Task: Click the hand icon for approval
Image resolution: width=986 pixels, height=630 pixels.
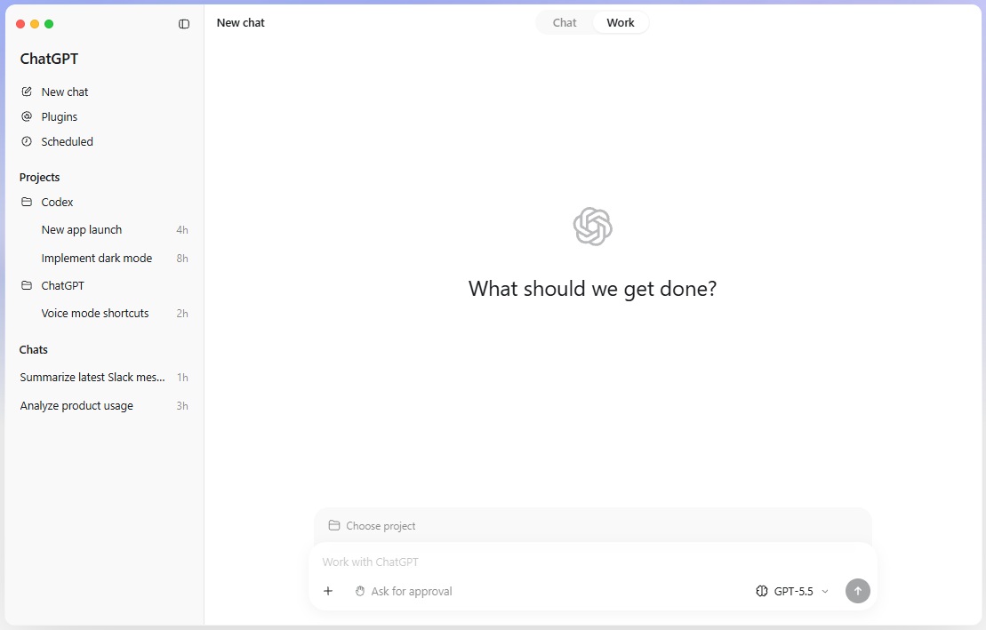Action: pyautogui.click(x=360, y=591)
